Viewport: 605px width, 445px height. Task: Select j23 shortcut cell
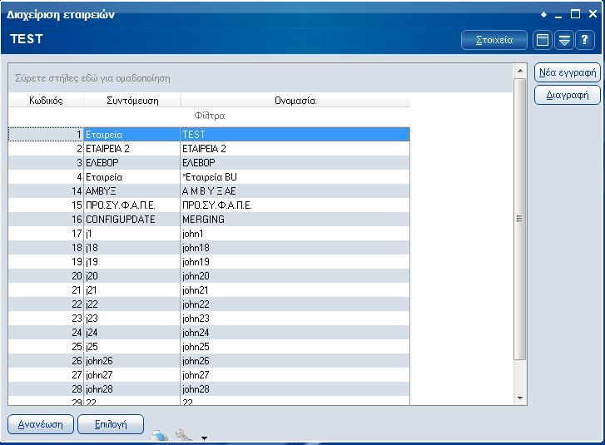pyautogui.click(x=132, y=319)
